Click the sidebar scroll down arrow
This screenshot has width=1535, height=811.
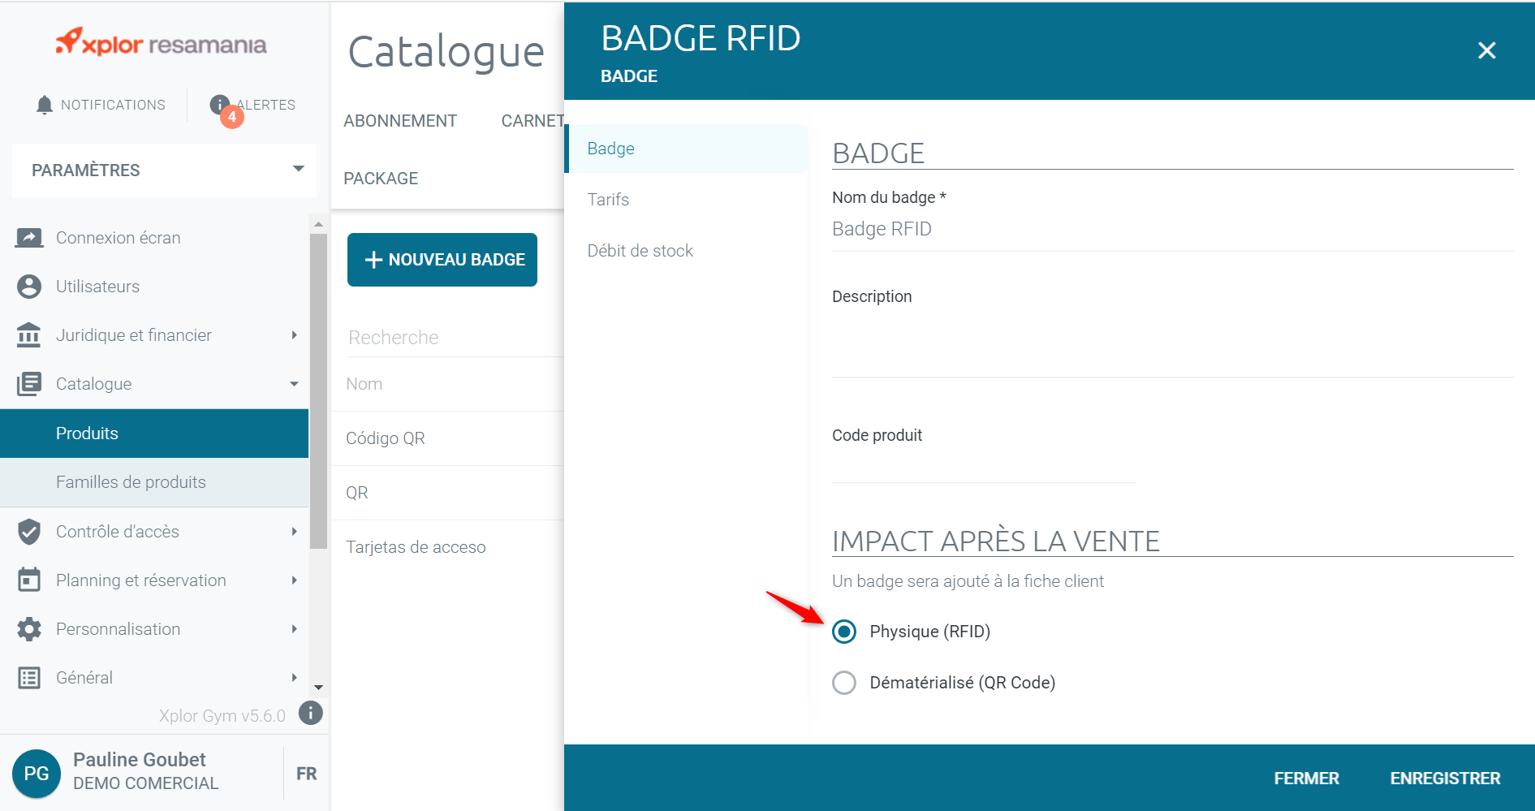click(318, 688)
